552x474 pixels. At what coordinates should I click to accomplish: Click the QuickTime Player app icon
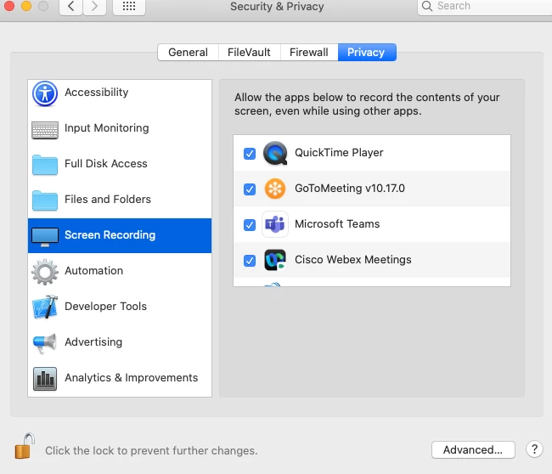coord(275,153)
